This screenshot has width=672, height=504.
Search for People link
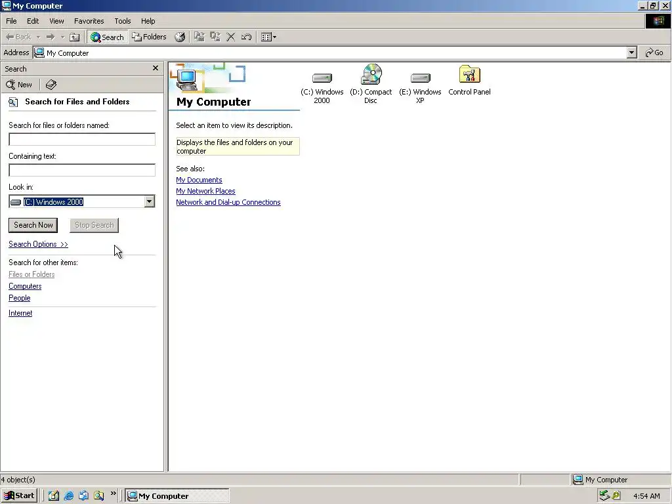point(19,298)
